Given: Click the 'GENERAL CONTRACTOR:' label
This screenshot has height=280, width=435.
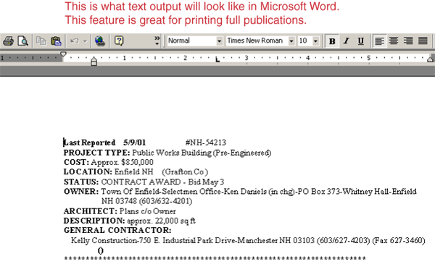Looking at the screenshot, I should pos(117,230).
